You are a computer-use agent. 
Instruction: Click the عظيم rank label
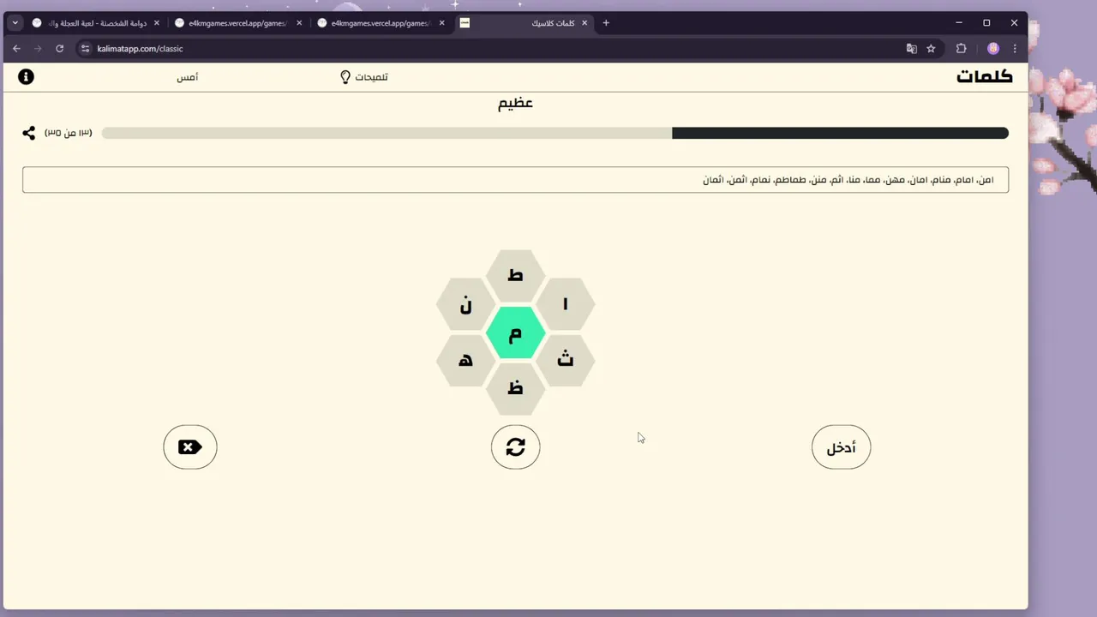coord(516,104)
